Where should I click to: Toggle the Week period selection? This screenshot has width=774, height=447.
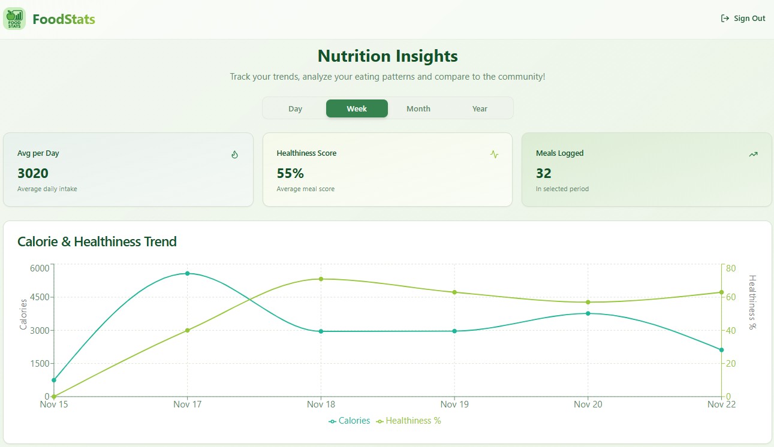[357, 108]
